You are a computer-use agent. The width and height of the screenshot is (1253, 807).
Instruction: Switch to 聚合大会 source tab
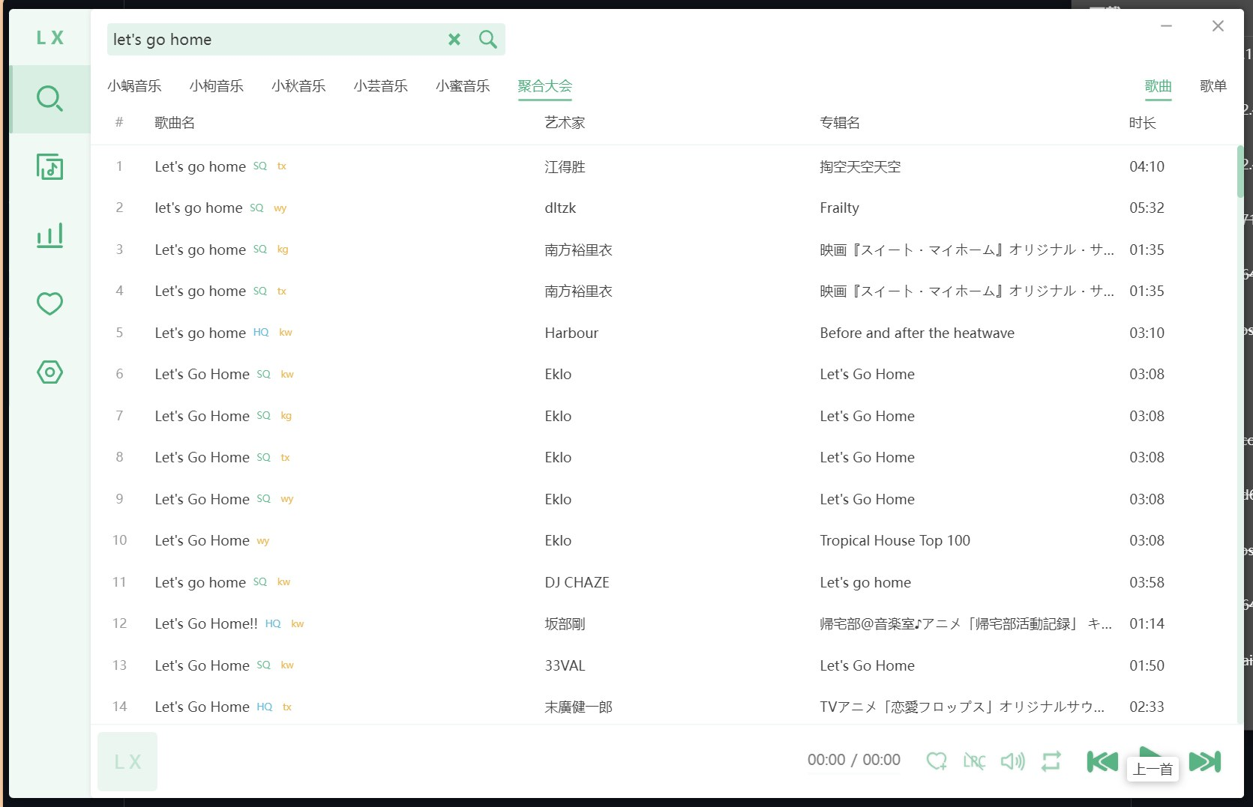point(544,86)
